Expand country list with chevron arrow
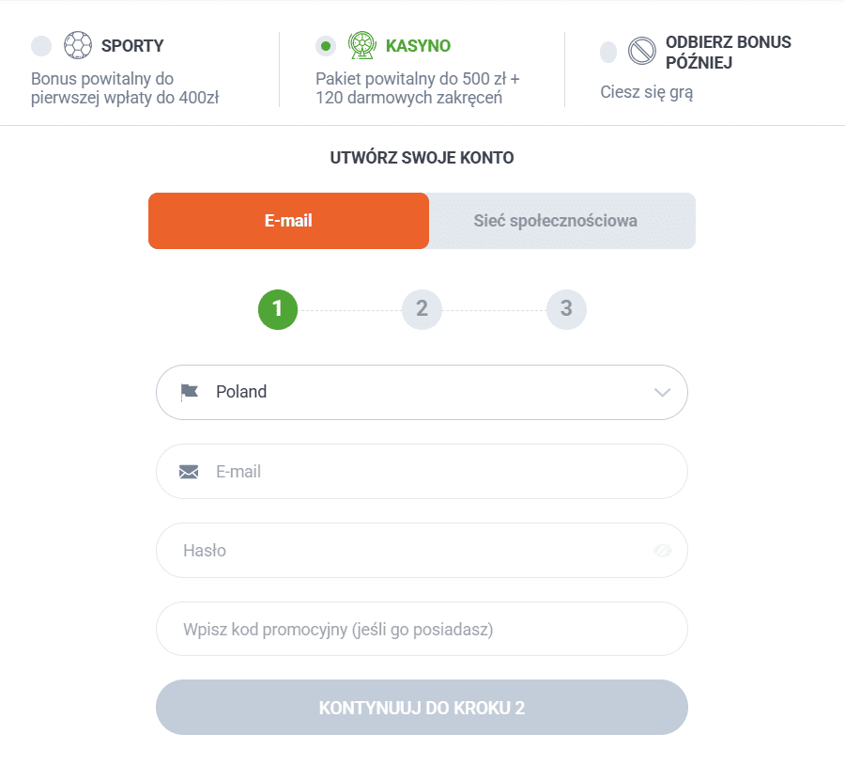This screenshot has width=845, height=781. (x=663, y=392)
